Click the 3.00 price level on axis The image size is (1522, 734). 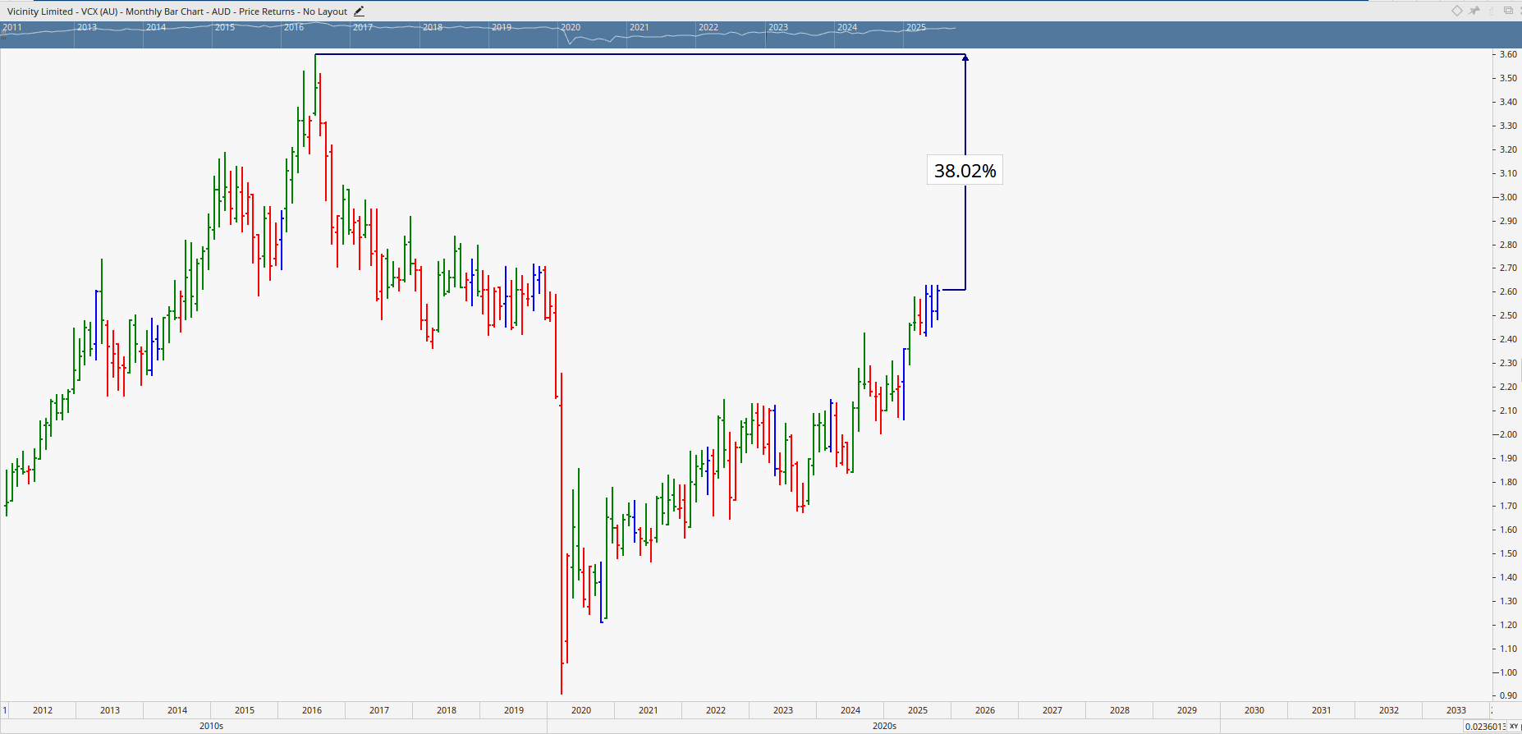1508,197
